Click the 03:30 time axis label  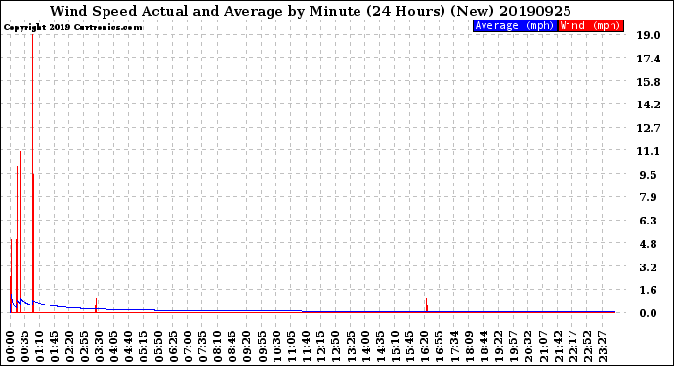[x=100, y=346]
